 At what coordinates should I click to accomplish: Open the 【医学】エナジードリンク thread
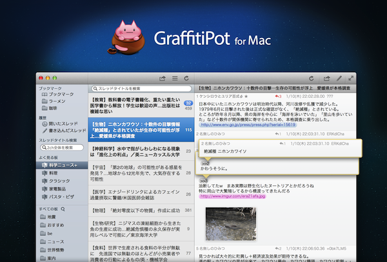[x=141, y=194]
